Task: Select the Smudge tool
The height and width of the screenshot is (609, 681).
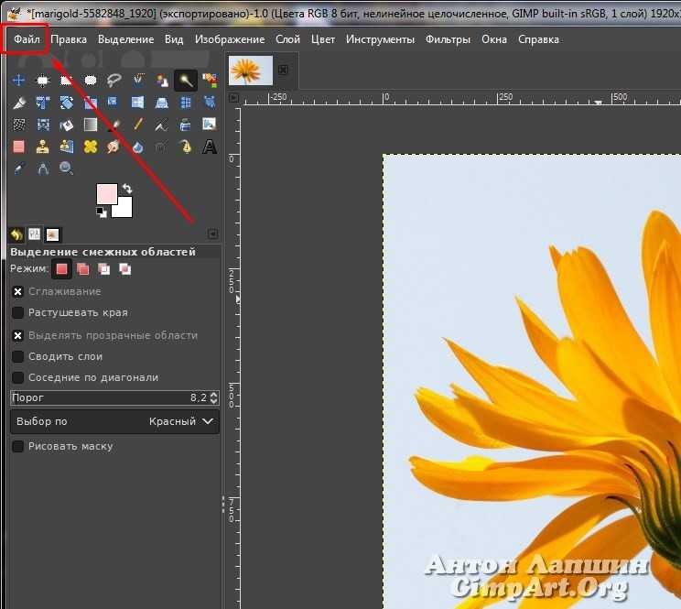Action: click(x=114, y=147)
